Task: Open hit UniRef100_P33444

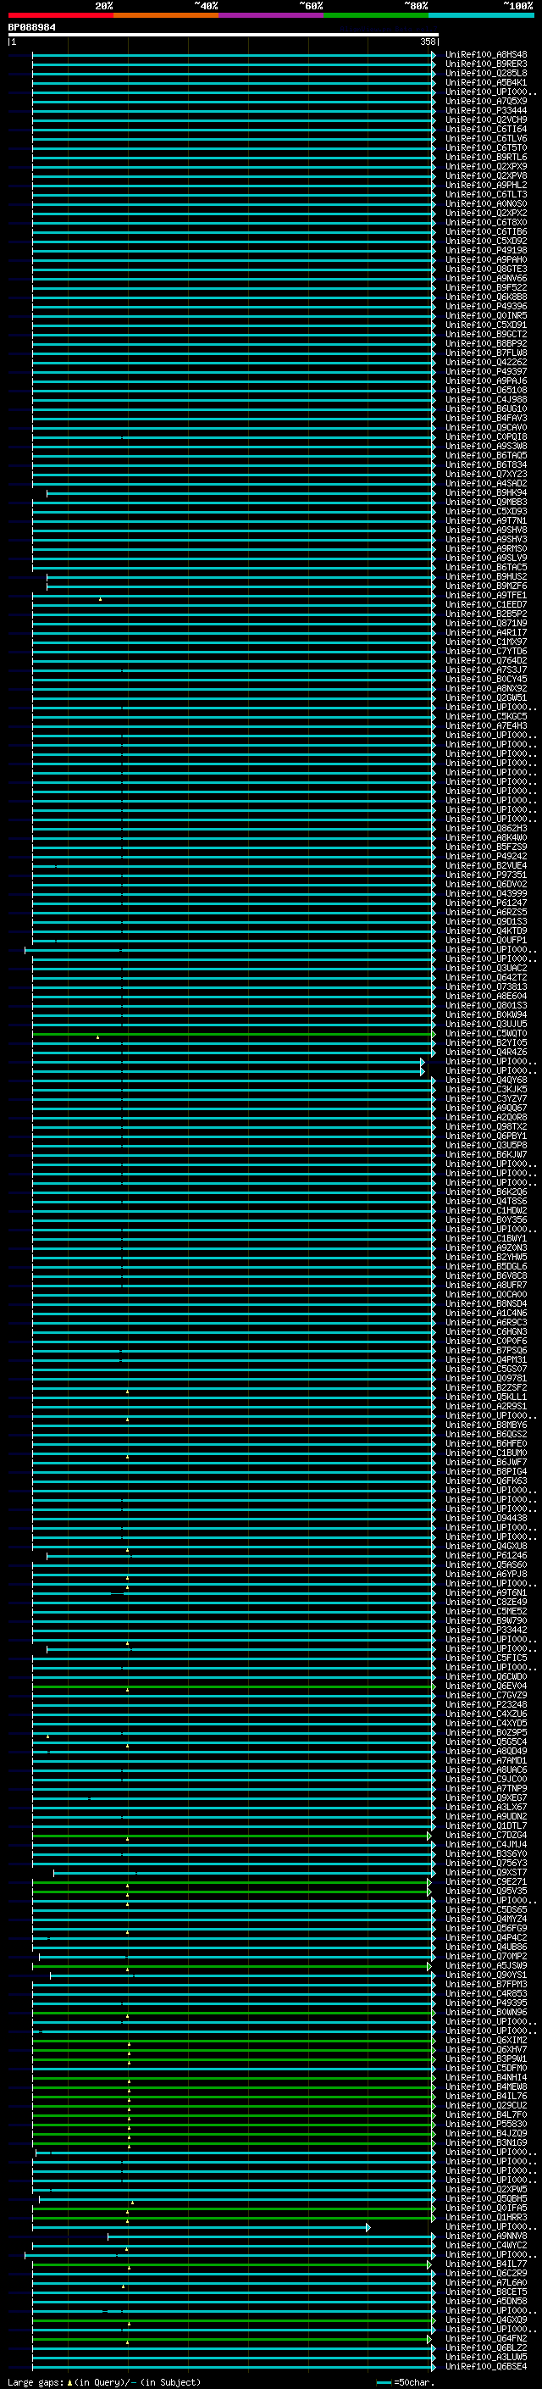Action: [x=486, y=110]
